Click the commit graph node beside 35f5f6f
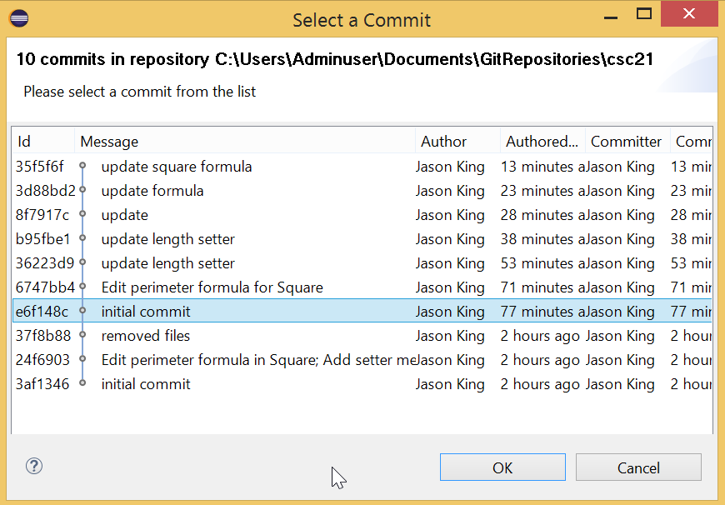The height and width of the screenshot is (505, 725). click(83, 167)
